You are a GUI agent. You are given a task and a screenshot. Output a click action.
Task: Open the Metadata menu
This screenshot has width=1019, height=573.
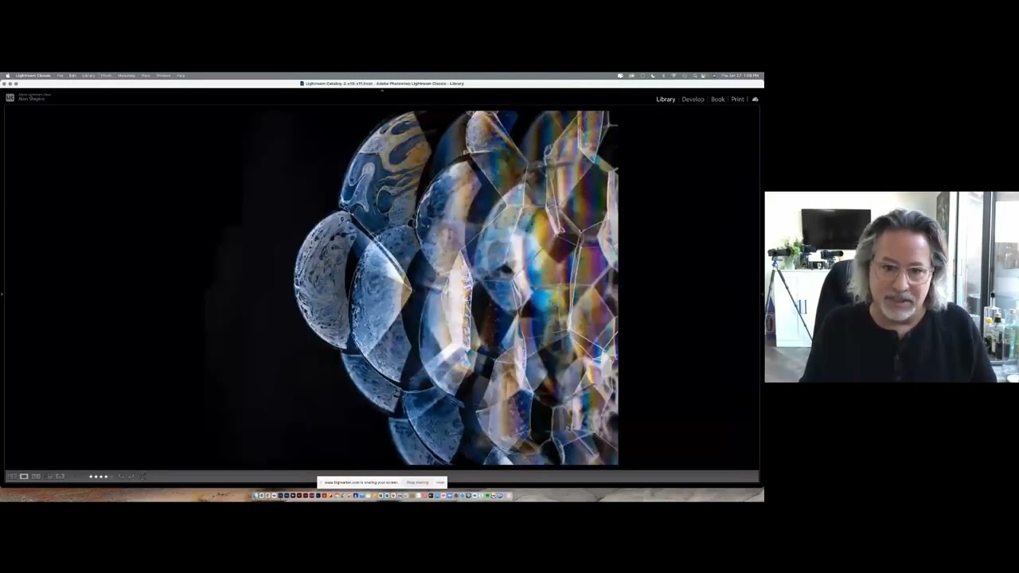pyautogui.click(x=127, y=76)
